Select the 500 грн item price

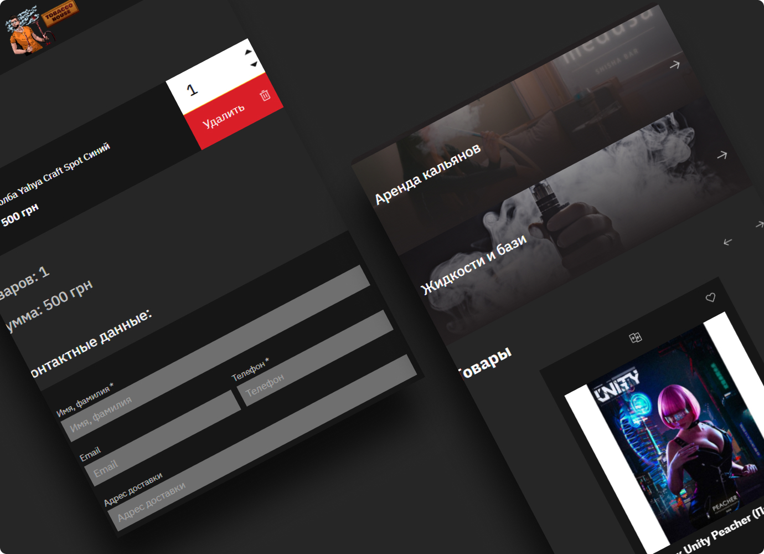tap(19, 215)
